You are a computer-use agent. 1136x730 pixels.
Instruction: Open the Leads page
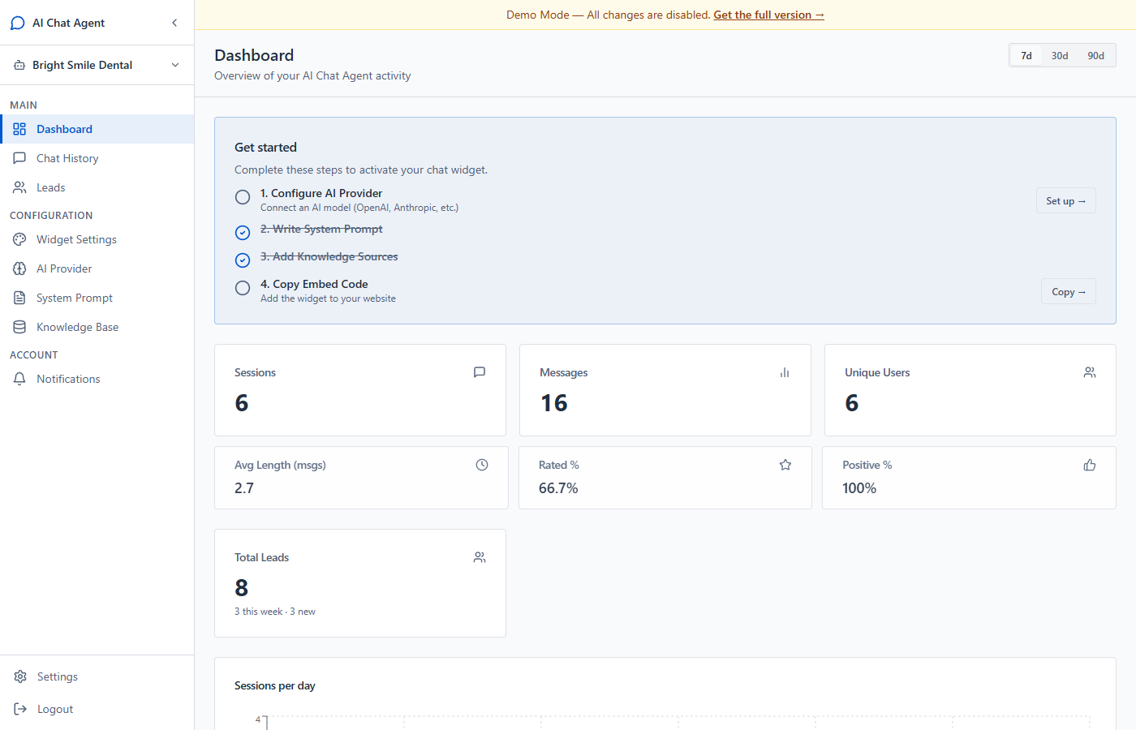(x=97, y=187)
